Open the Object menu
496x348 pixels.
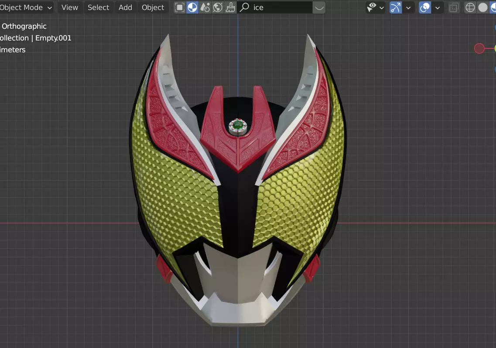(x=153, y=7)
